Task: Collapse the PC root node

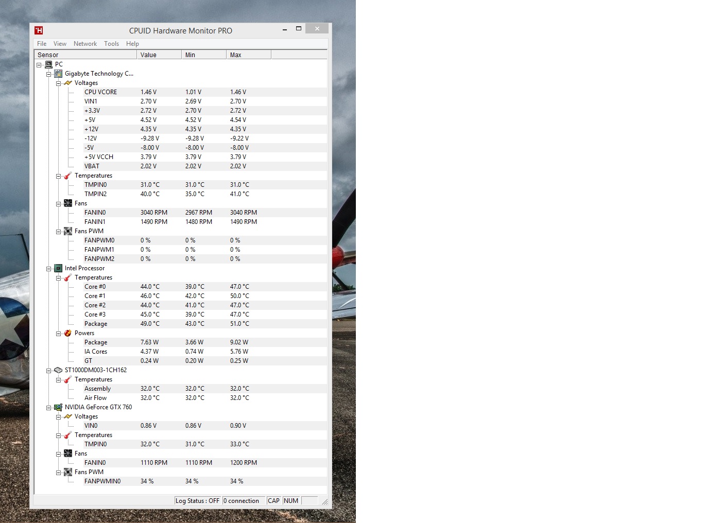Action: [39, 65]
